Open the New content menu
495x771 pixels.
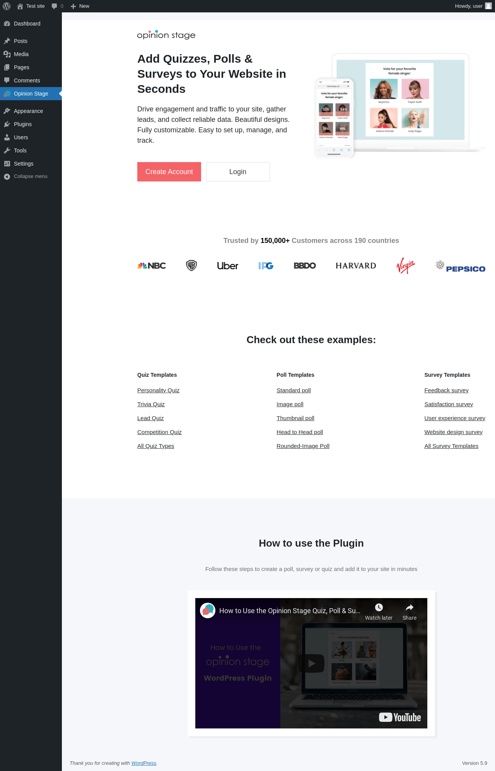(80, 6)
